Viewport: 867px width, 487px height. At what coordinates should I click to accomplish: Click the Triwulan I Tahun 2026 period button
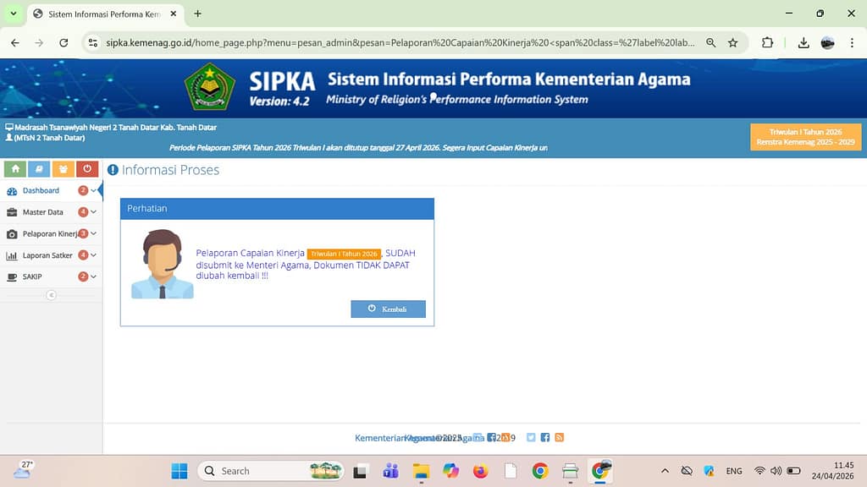pos(805,137)
